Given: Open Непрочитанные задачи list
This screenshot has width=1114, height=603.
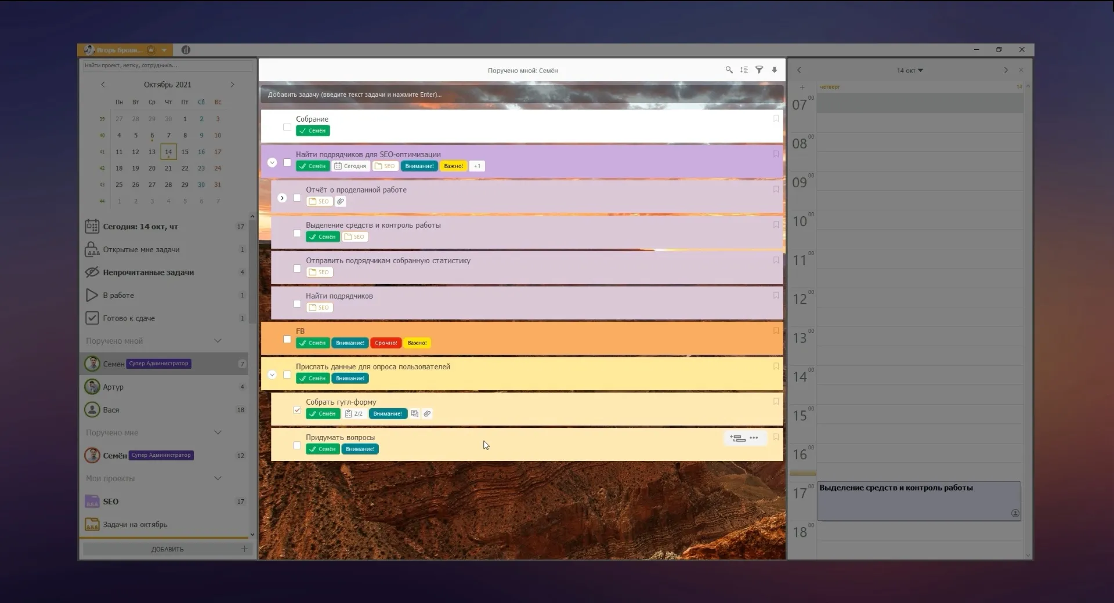Looking at the screenshot, I should 149,273.
